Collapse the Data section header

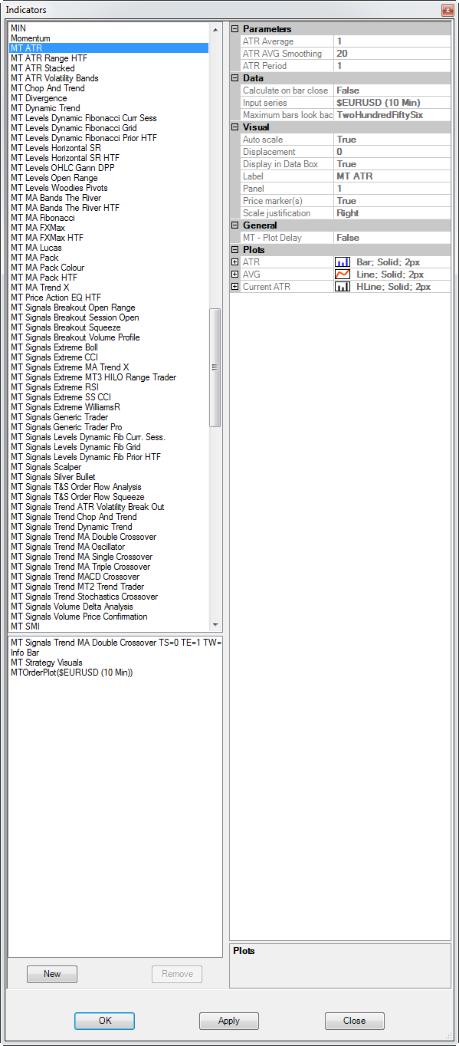234,78
